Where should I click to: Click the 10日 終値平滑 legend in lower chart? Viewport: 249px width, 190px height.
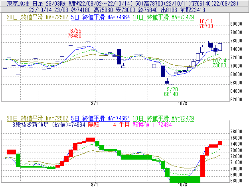point(163,118)
